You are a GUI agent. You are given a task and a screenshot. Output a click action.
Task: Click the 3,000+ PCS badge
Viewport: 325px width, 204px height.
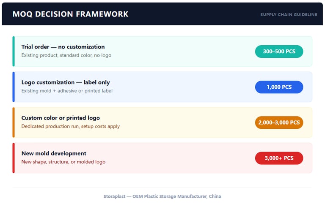click(x=279, y=158)
